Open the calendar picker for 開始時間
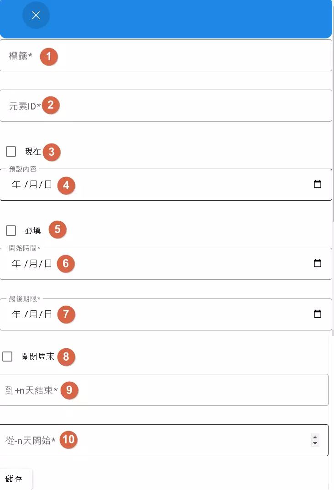 point(318,263)
